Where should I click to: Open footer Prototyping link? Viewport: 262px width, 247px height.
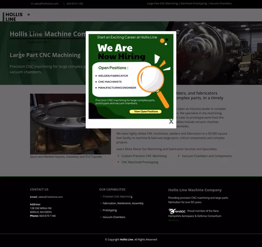pos(110,210)
